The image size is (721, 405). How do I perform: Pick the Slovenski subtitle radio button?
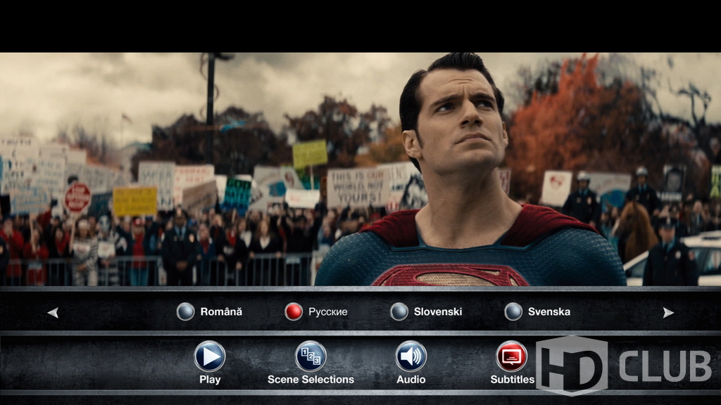click(x=399, y=311)
